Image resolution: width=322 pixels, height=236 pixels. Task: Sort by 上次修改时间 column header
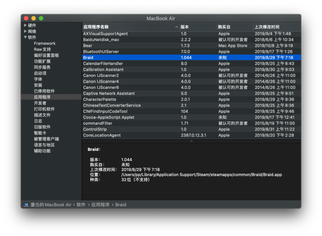277,27
